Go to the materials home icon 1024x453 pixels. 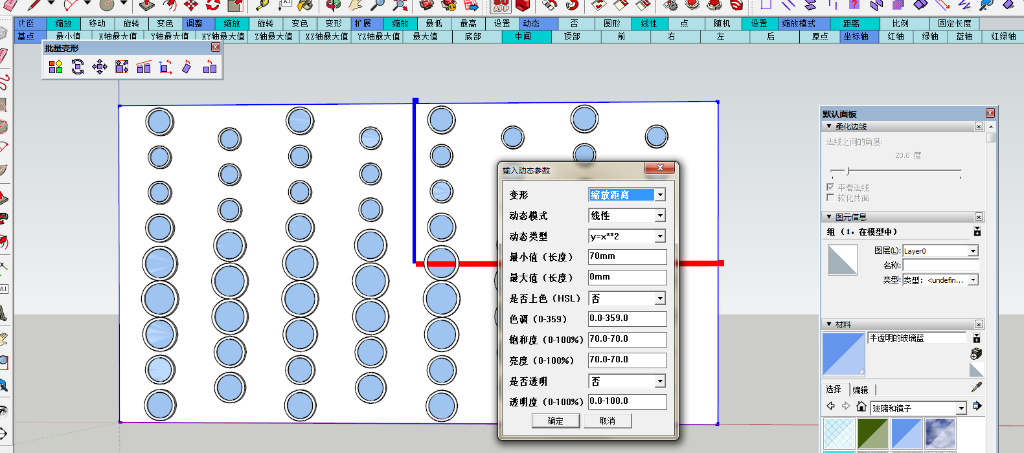point(861,406)
